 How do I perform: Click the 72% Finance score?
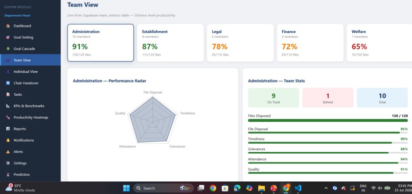coord(289,47)
